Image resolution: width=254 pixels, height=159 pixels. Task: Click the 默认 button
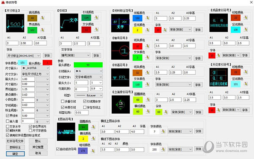pos(38,141)
